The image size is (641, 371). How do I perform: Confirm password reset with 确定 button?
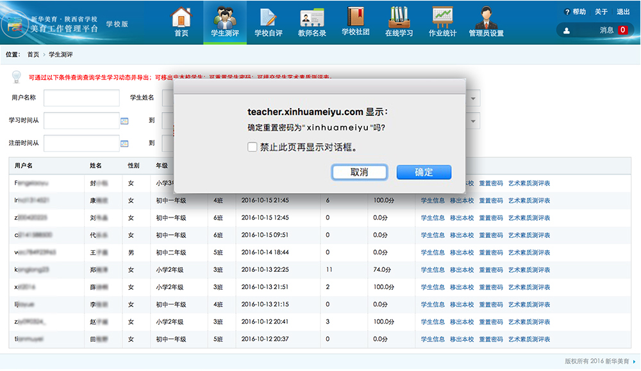click(424, 172)
